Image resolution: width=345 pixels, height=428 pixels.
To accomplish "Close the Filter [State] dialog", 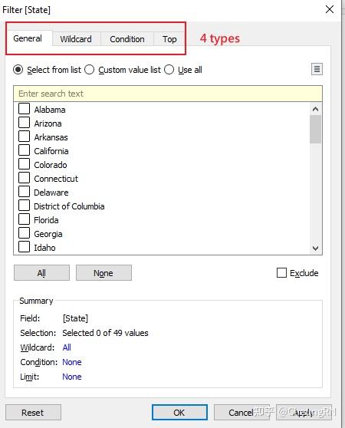I will (x=330, y=9).
